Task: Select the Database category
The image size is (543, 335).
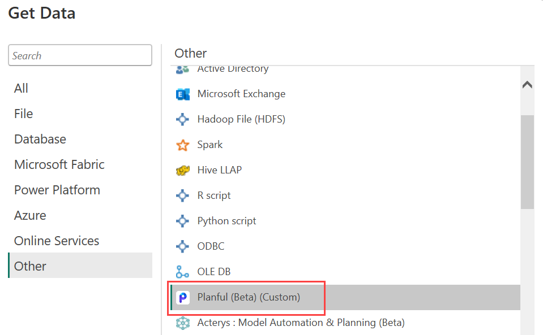Action: click(x=40, y=140)
